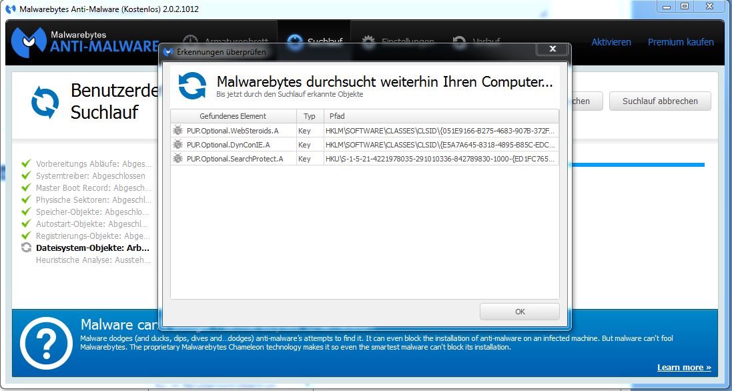The height and width of the screenshot is (391, 732).
Task: Sort by Gefundenes Element column header
Action: 233,116
